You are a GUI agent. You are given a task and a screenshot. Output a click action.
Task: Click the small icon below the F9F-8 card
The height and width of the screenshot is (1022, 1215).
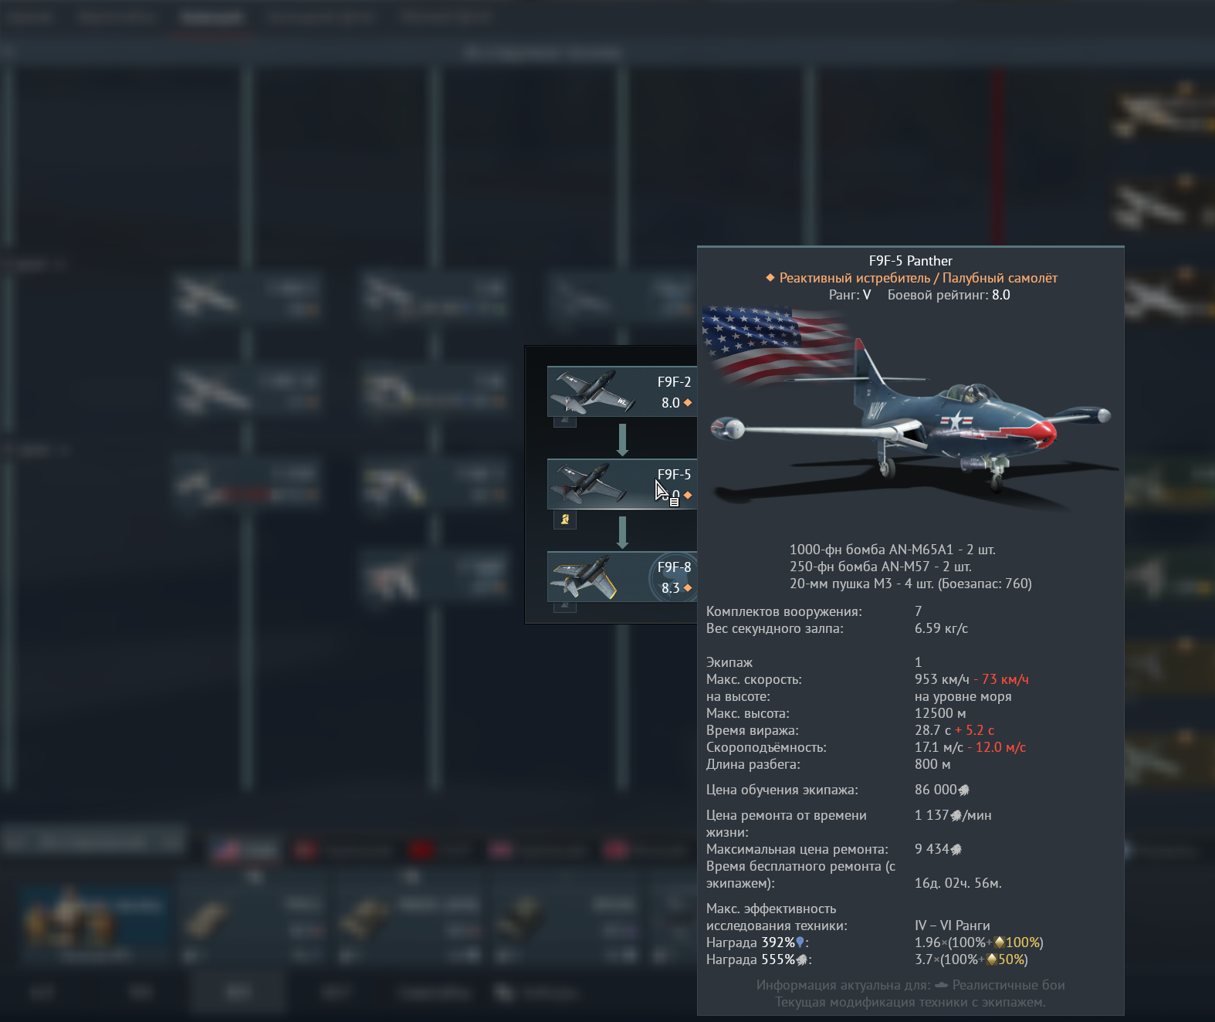click(565, 606)
